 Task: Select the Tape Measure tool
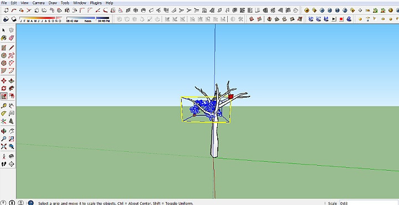tap(3, 106)
